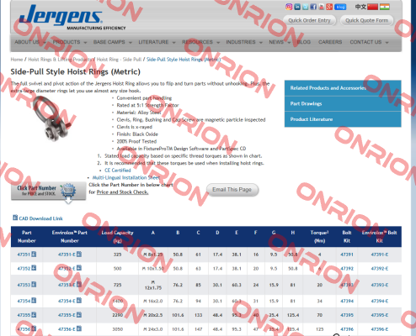Click CAD icon next to 47356-E

point(79,328)
